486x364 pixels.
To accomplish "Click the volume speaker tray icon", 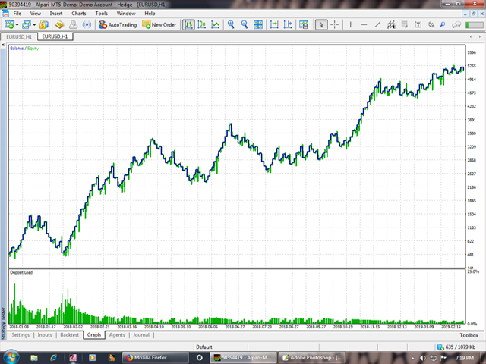I will coord(422,358).
